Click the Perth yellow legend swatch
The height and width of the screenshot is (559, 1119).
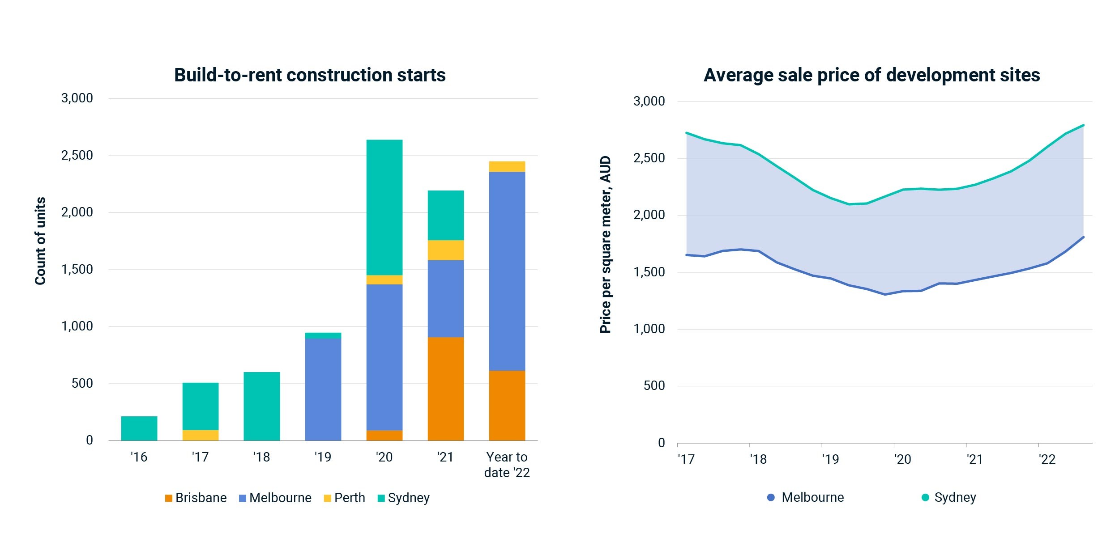[x=327, y=498]
